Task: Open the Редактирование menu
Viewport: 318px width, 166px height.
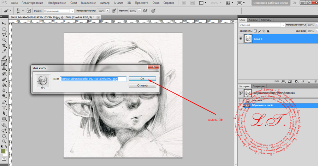Action: coord(33,3)
